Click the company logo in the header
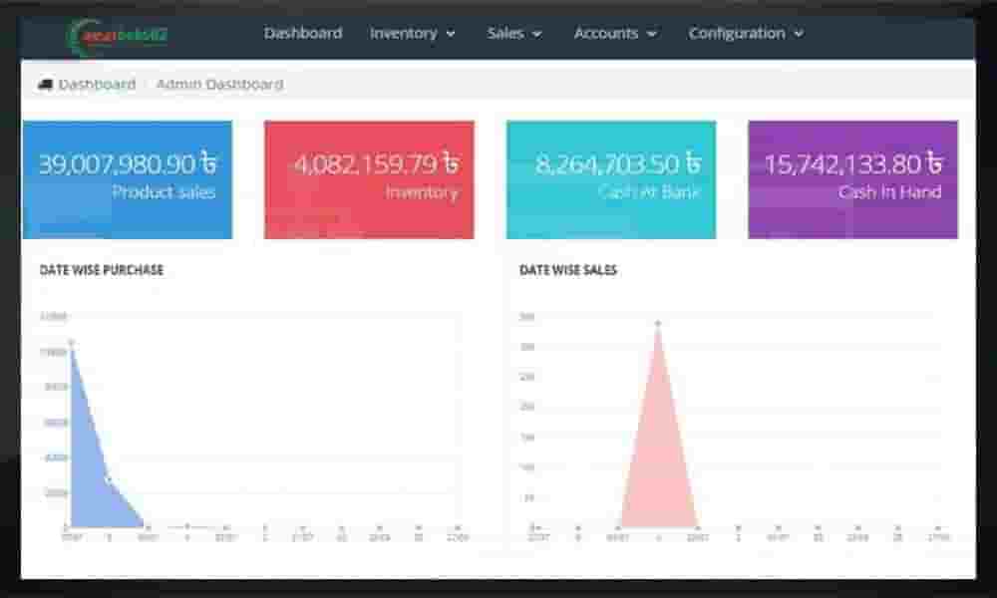 tap(118, 36)
